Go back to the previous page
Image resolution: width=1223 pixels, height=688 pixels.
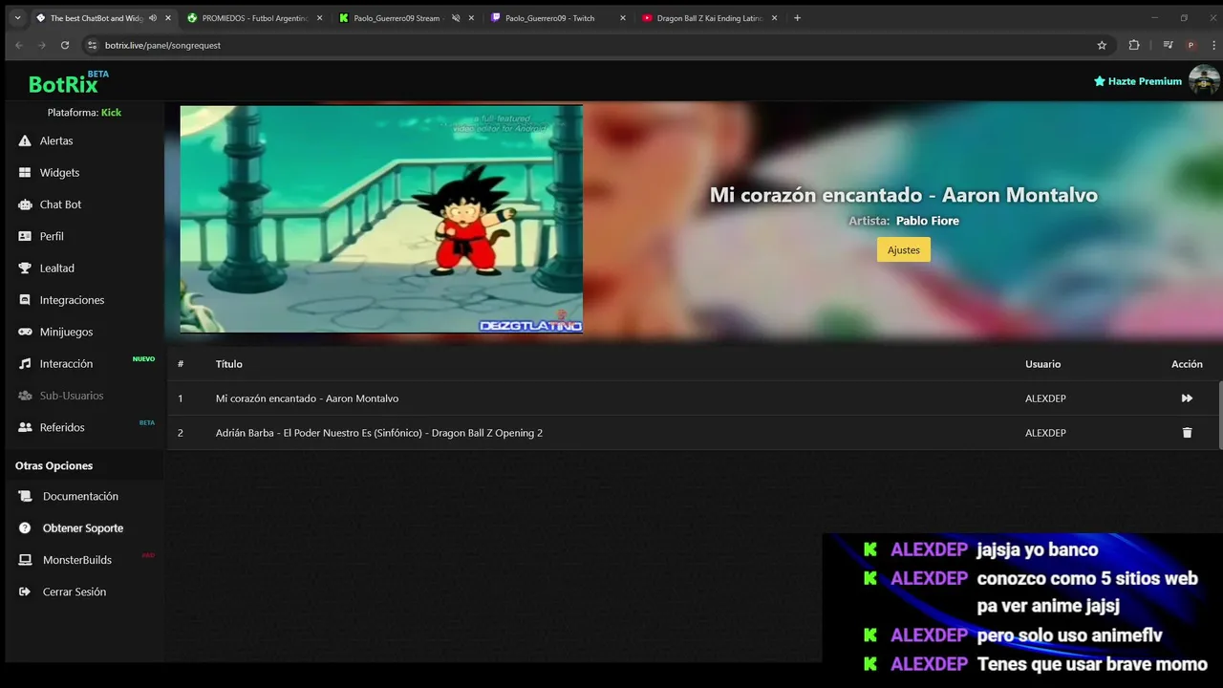(x=18, y=45)
